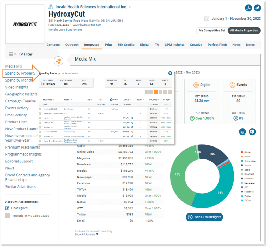Click the orange dots Media Mix bubble icon

coord(59,61)
